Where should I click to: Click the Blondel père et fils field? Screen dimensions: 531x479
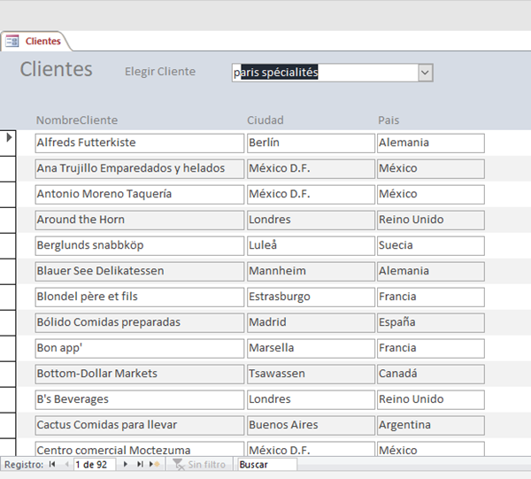click(138, 297)
